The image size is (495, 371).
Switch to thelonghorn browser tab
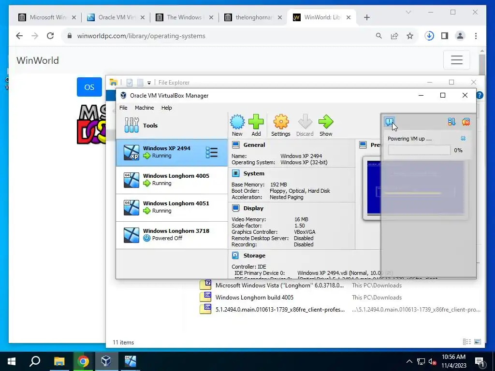[253, 17]
